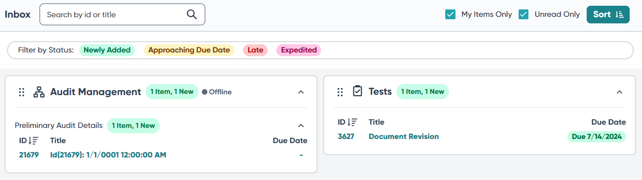This screenshot has height=180, width=642.
Task: Collapse the Preliminary Audit Details section
Action: (301, 125)
